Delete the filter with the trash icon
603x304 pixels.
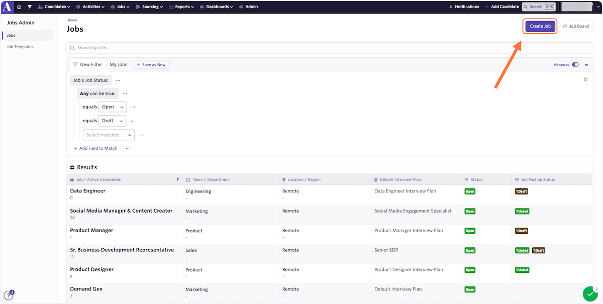tap(585, 79)
